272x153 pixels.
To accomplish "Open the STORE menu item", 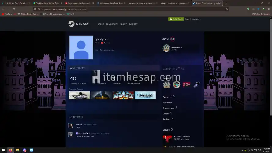I will pyautogui.click(x=100, y=24).
